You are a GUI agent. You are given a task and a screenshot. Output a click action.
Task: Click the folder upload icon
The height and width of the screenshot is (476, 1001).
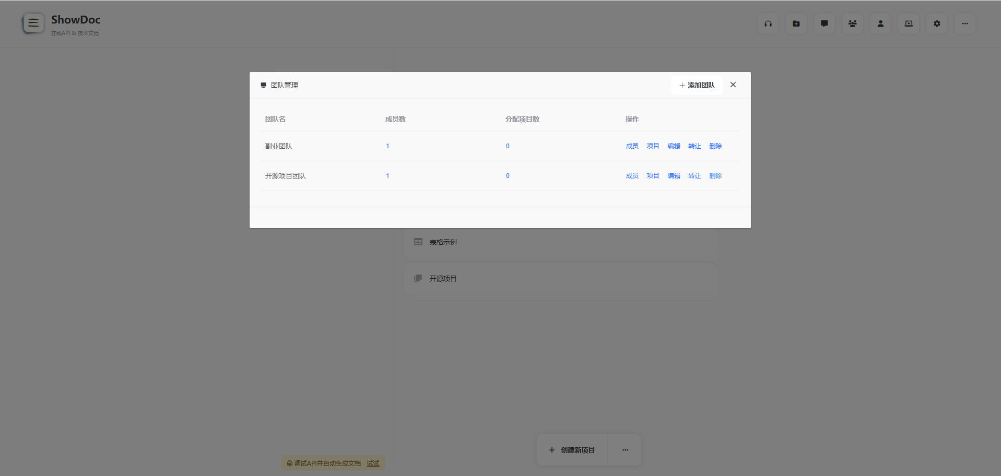(x=796, y=23)
